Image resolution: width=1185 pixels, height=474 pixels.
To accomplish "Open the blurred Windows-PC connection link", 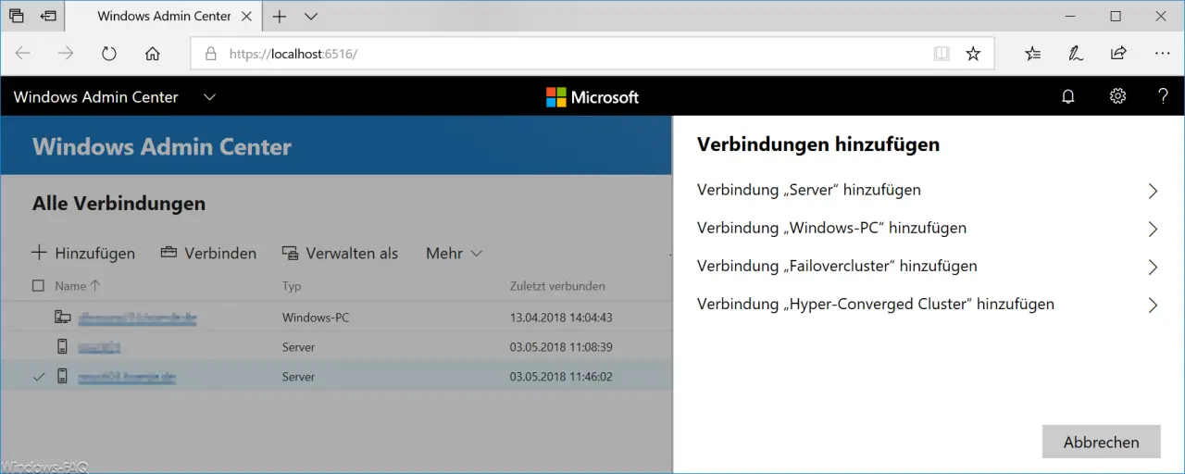I will coord(137,318).
